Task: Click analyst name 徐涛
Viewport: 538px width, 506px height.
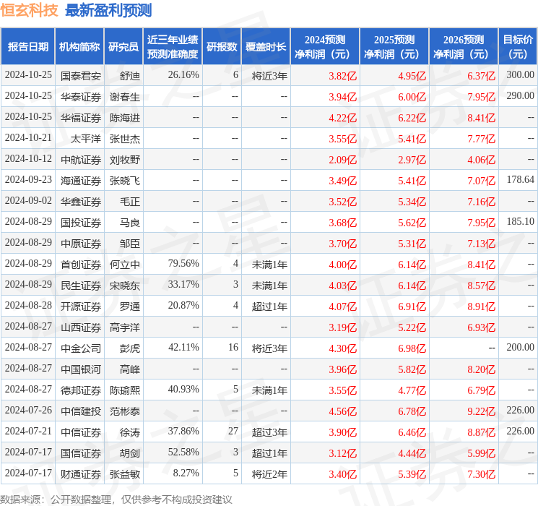Action: pos(130,432)
